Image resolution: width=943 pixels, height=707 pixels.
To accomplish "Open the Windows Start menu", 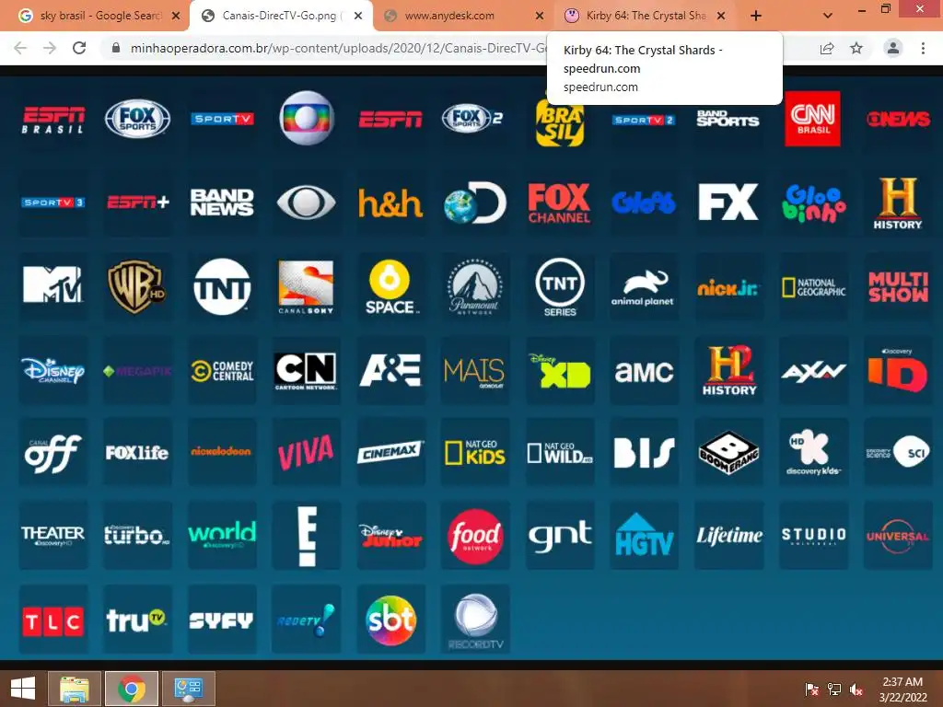I will 23,689.
